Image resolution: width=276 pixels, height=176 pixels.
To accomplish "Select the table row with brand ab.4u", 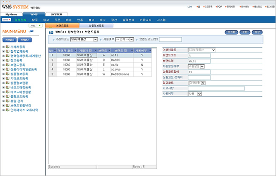I will click(x=100, y=65).
